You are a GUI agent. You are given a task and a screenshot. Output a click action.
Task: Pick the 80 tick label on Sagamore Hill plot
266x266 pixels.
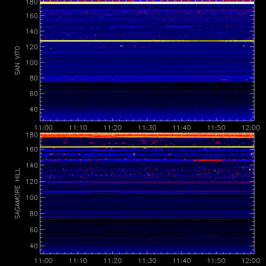pos(34,214)
